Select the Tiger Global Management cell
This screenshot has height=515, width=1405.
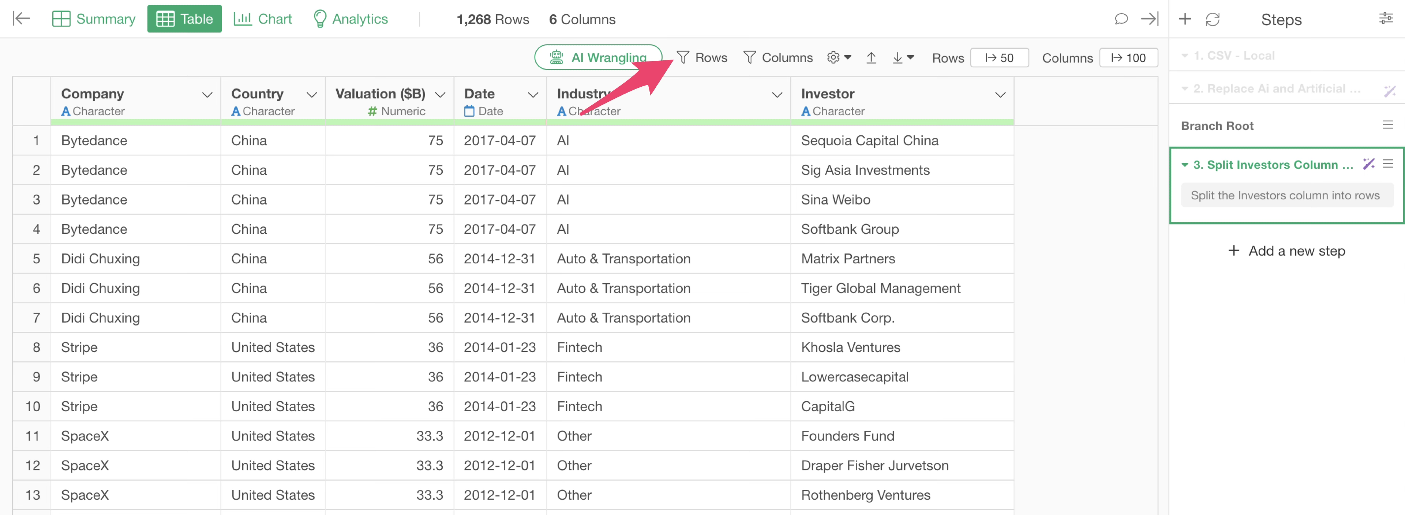[902, 288]
